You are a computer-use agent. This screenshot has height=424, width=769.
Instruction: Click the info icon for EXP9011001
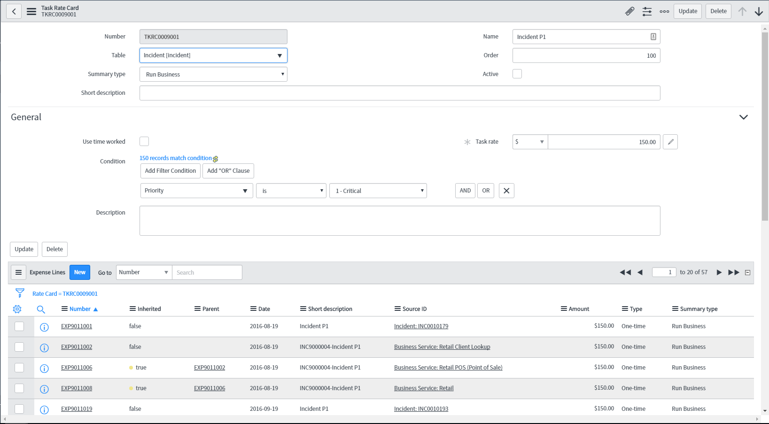[44, 327]
